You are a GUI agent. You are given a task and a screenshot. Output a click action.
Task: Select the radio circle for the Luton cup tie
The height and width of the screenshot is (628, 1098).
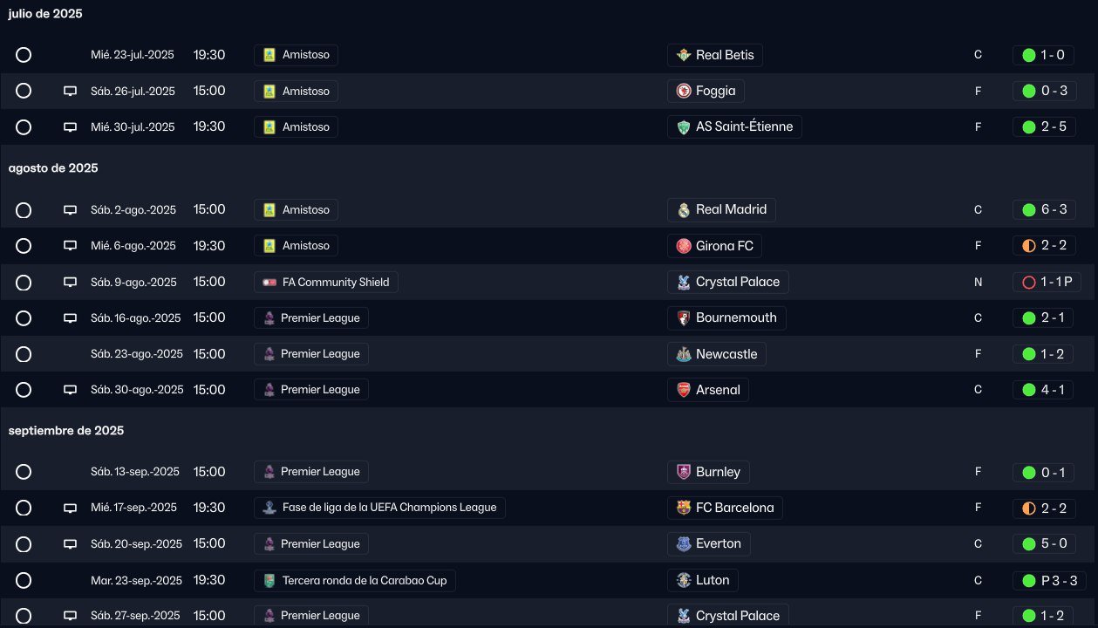click(24, 580)
